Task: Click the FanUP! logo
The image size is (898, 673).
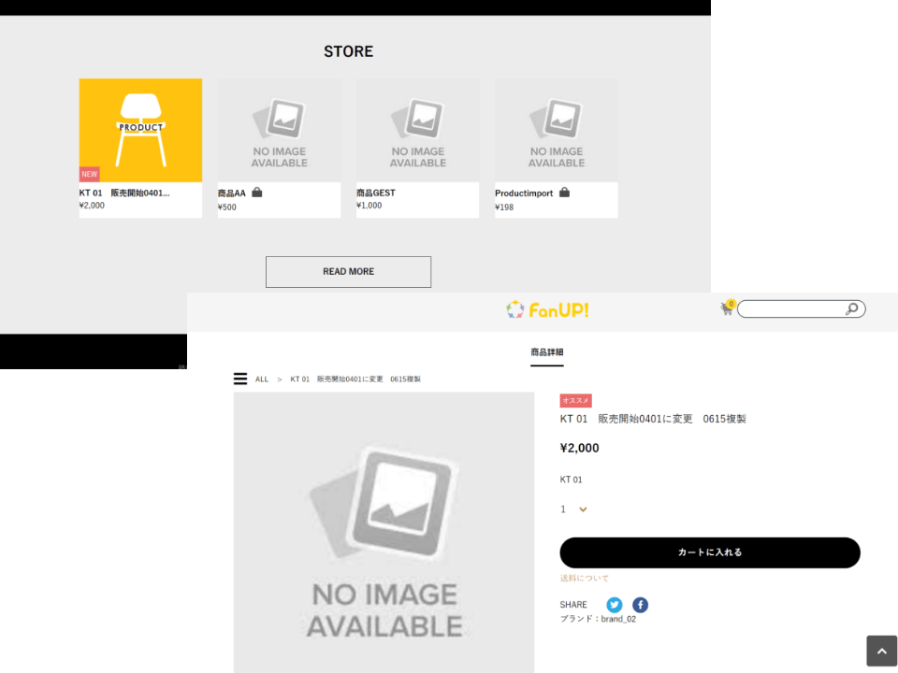Action: click(547, 309)
